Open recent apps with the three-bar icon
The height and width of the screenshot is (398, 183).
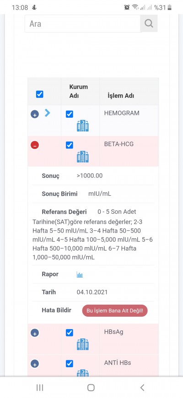point(40,387)
